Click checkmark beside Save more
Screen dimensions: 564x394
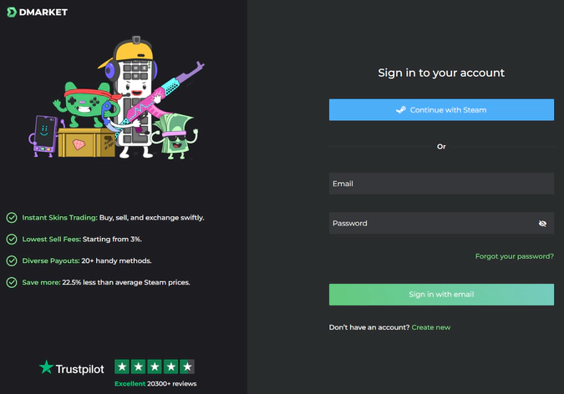12,282
